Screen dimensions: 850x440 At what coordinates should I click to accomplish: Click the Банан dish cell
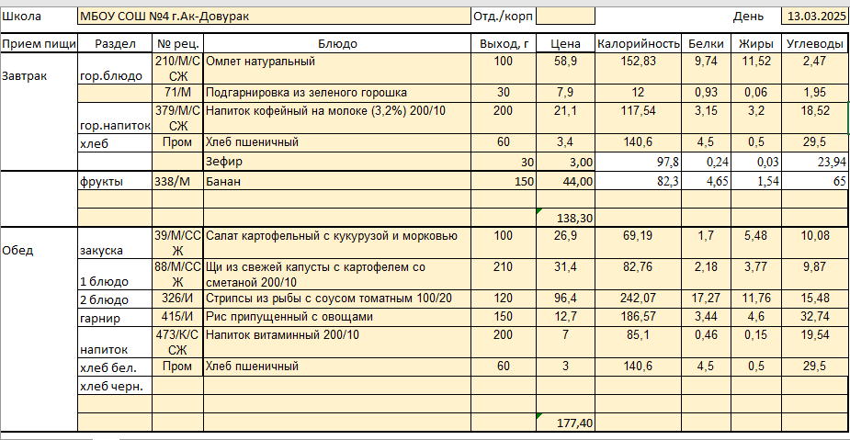pyautogui.click(x=337, y=182)
